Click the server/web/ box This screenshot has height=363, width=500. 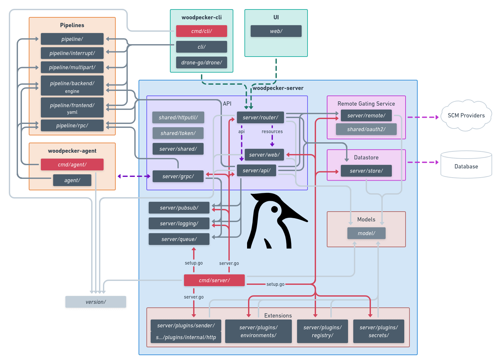[264, 155]
